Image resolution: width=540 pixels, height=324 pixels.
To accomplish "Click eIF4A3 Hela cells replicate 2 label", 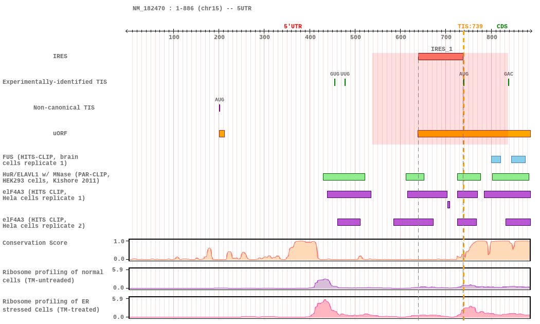I will [44, 223].
